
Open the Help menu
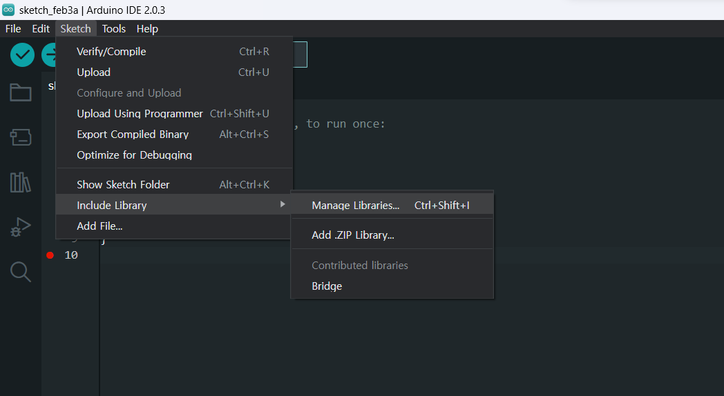click(x=147, y=28)
